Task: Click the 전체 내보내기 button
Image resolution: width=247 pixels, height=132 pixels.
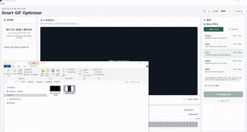Action: coord(189,110)
